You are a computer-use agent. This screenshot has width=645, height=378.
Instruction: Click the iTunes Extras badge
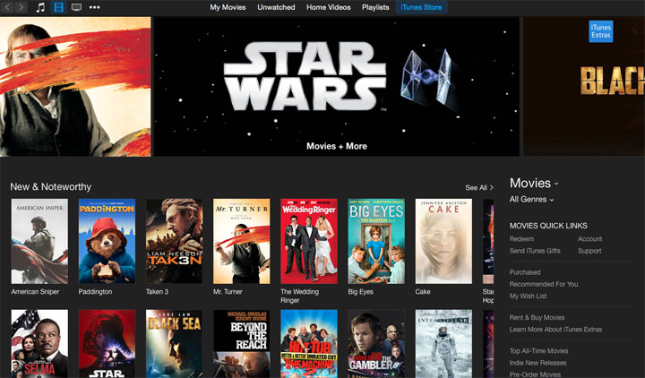click(x=600, y=31)
